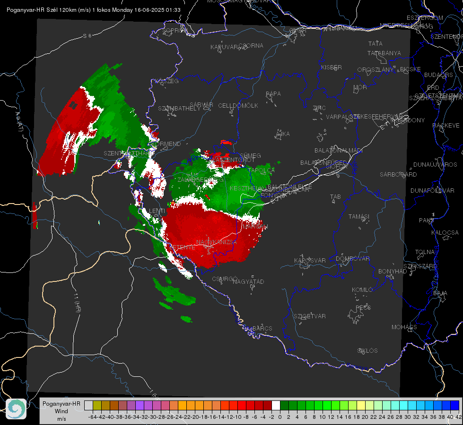Click the 'SÁRVÁR' town label
Image resolution: width=463 pixels, height=425 pixels.
click(201, 104)
